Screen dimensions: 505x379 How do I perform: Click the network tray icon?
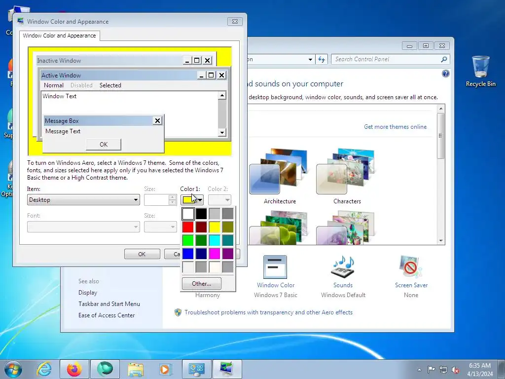point(443,370)
